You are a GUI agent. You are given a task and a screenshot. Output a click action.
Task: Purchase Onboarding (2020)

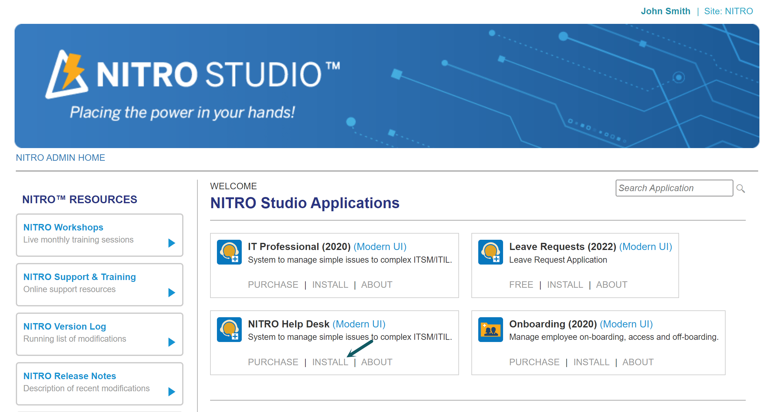click(x=534, y=362)
